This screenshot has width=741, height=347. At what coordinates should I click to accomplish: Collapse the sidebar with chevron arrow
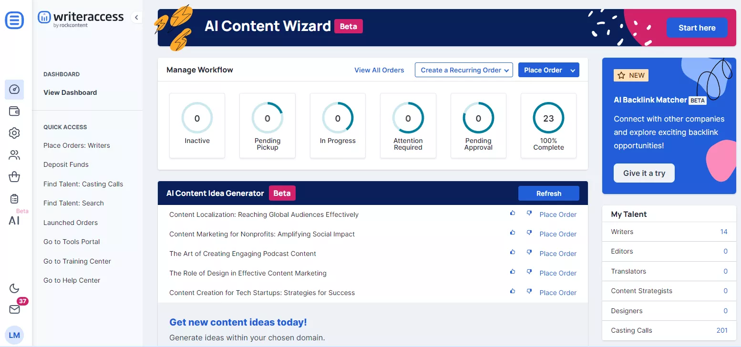click(136, 18)
